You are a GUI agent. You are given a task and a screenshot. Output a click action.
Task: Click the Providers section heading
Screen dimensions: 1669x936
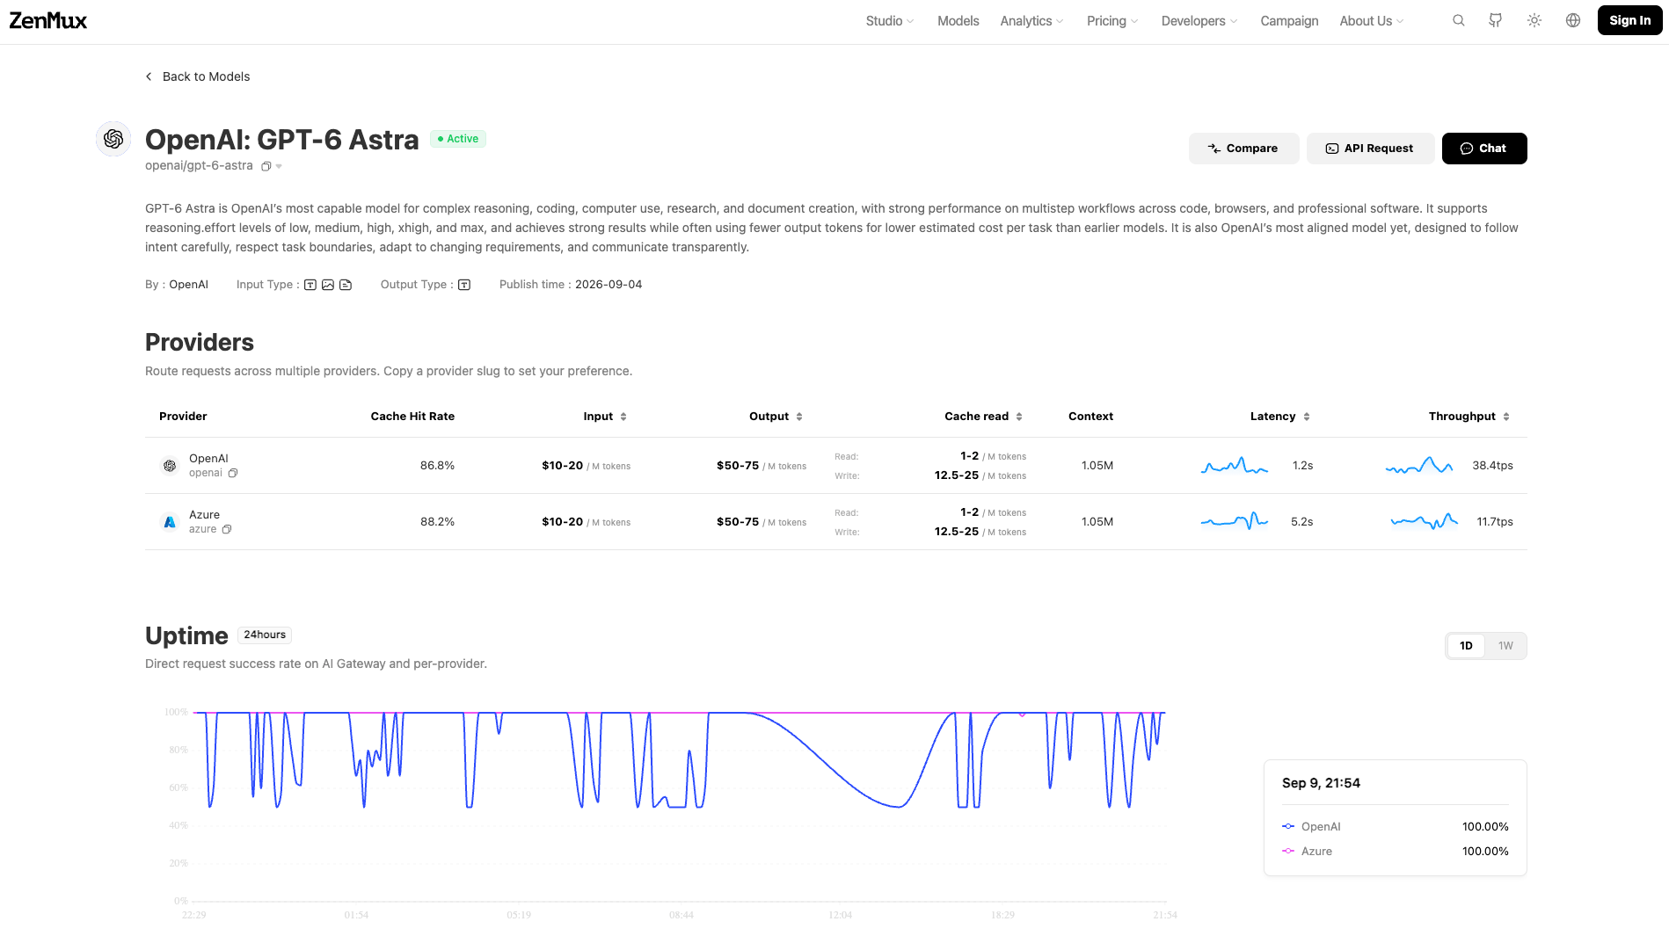(x=200, y=343)
